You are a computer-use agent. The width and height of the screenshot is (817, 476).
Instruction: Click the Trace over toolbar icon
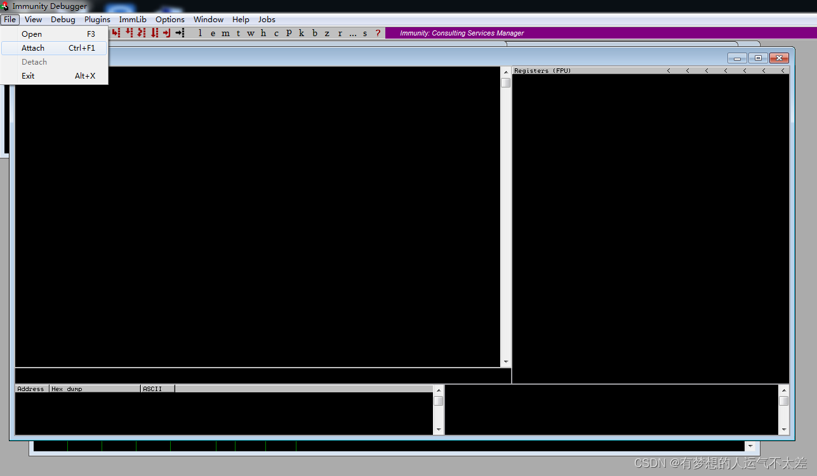tap(154, 33)
